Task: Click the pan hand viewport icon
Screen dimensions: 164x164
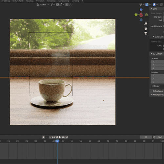Action: 146,29
